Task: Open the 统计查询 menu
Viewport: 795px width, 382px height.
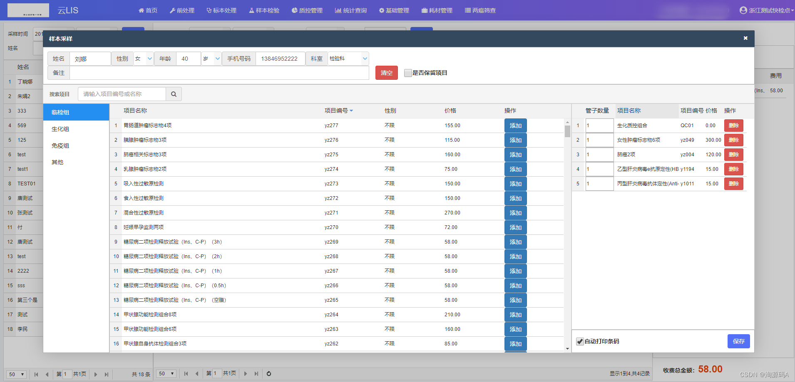Action: point(351,10)
